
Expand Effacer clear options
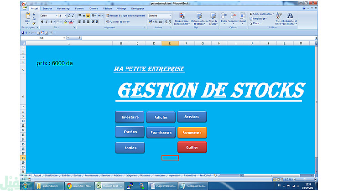click(260, 23)
